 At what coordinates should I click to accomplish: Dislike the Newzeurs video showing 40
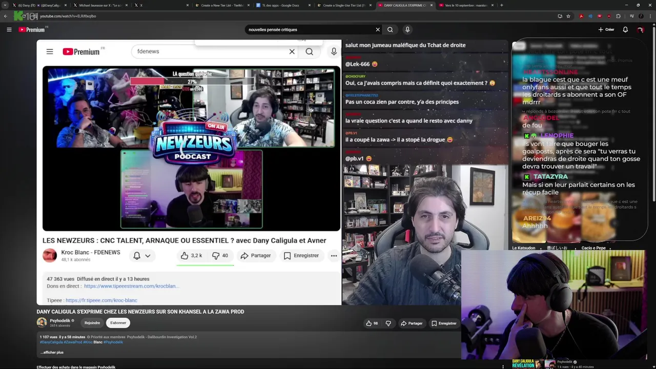pyautogui.click(x=220, y=255)
